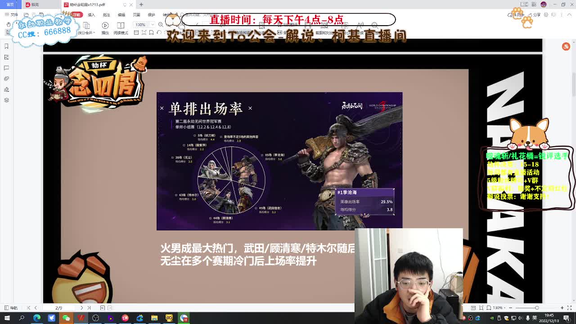Open NVIDIA GeForce icon in system tray
Viewport: 576px width, 324px height.
tap(492, 318)
